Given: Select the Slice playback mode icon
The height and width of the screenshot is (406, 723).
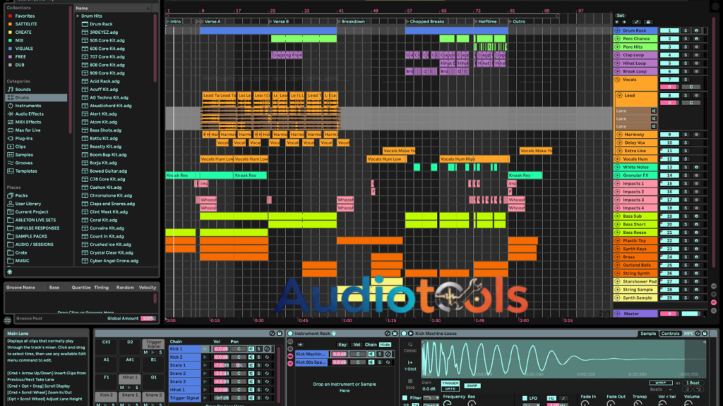Looking at the screenshot, I should coord(410,384).
